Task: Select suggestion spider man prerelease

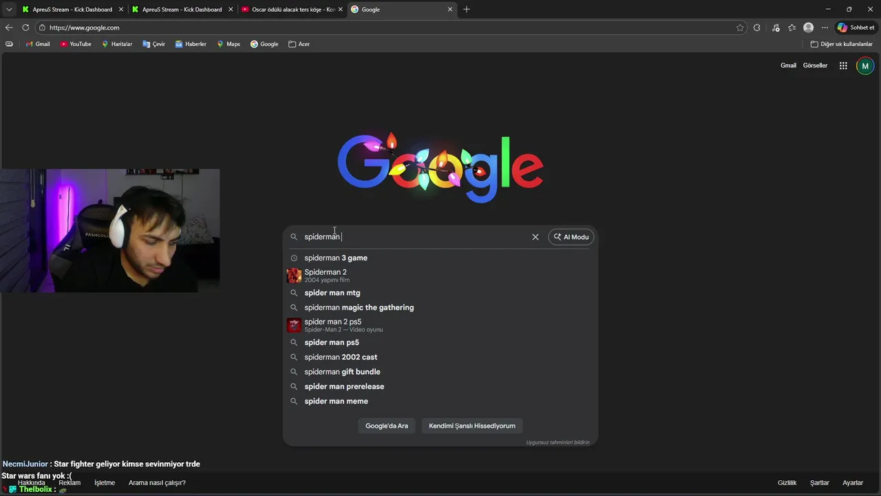Action: pos(440,386)
